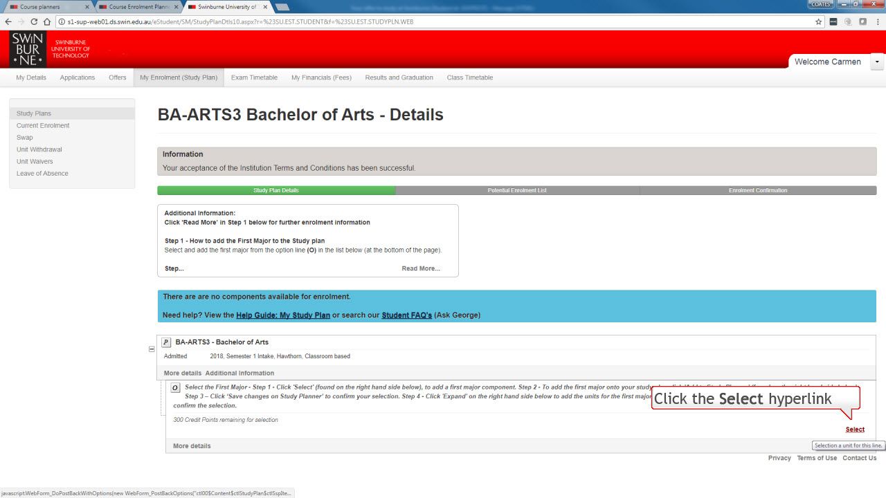The height and width of the screenshot is (498, 886).
Task: Collapse the BA-ARTS3 study plan tree
Action: (152, 349)
